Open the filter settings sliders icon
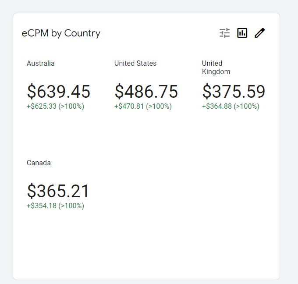This screenshot has height=284, width=298. (x=225, y=33)
